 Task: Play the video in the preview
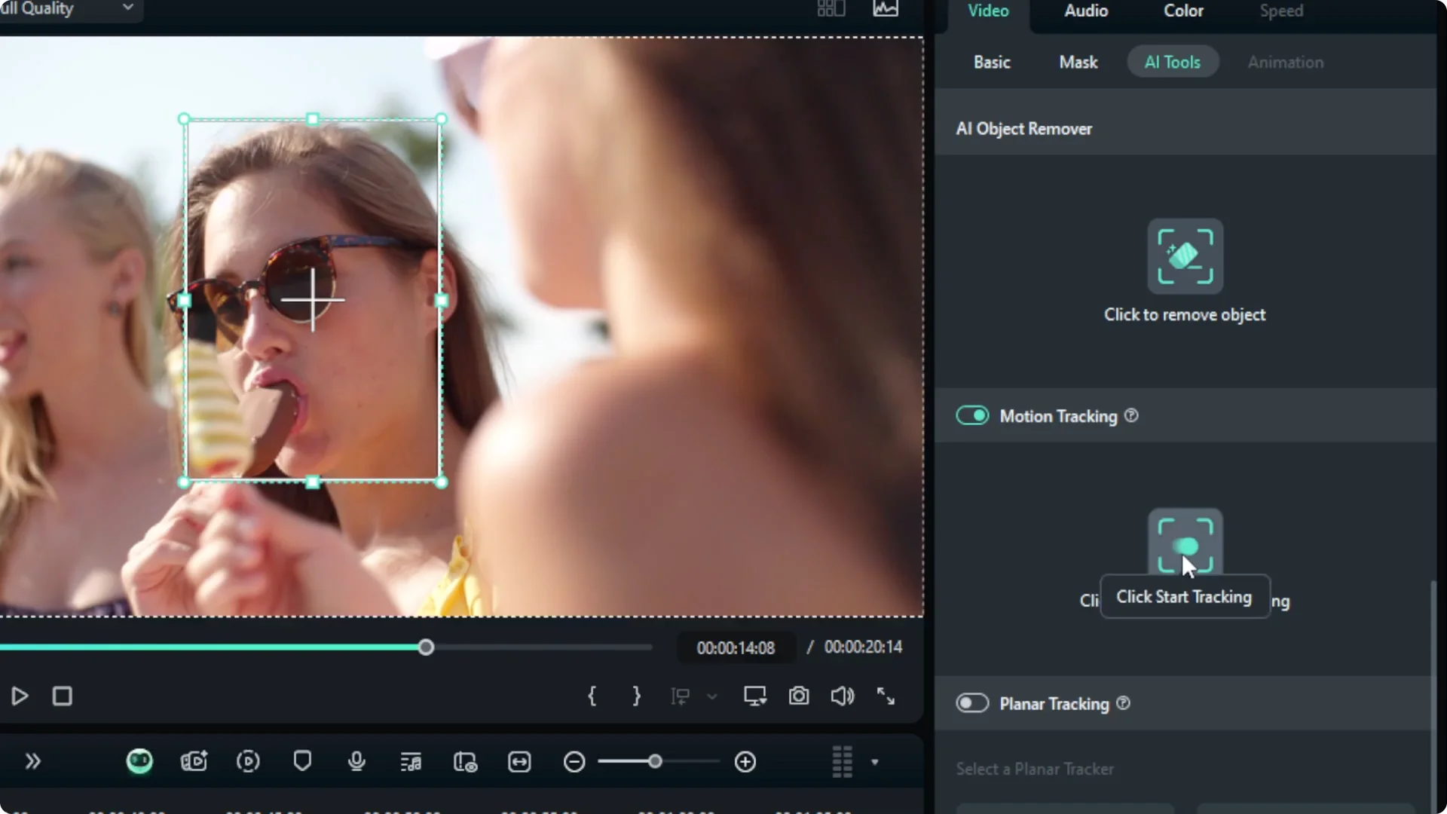pos(19,696)
